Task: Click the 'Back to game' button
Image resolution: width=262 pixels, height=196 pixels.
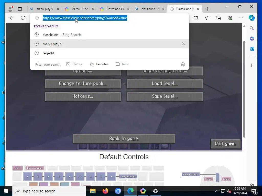Action: (124, 139)
